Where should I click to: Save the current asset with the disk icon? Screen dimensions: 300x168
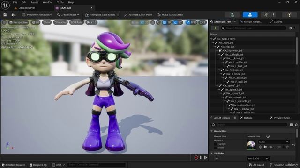click(5, 14)
